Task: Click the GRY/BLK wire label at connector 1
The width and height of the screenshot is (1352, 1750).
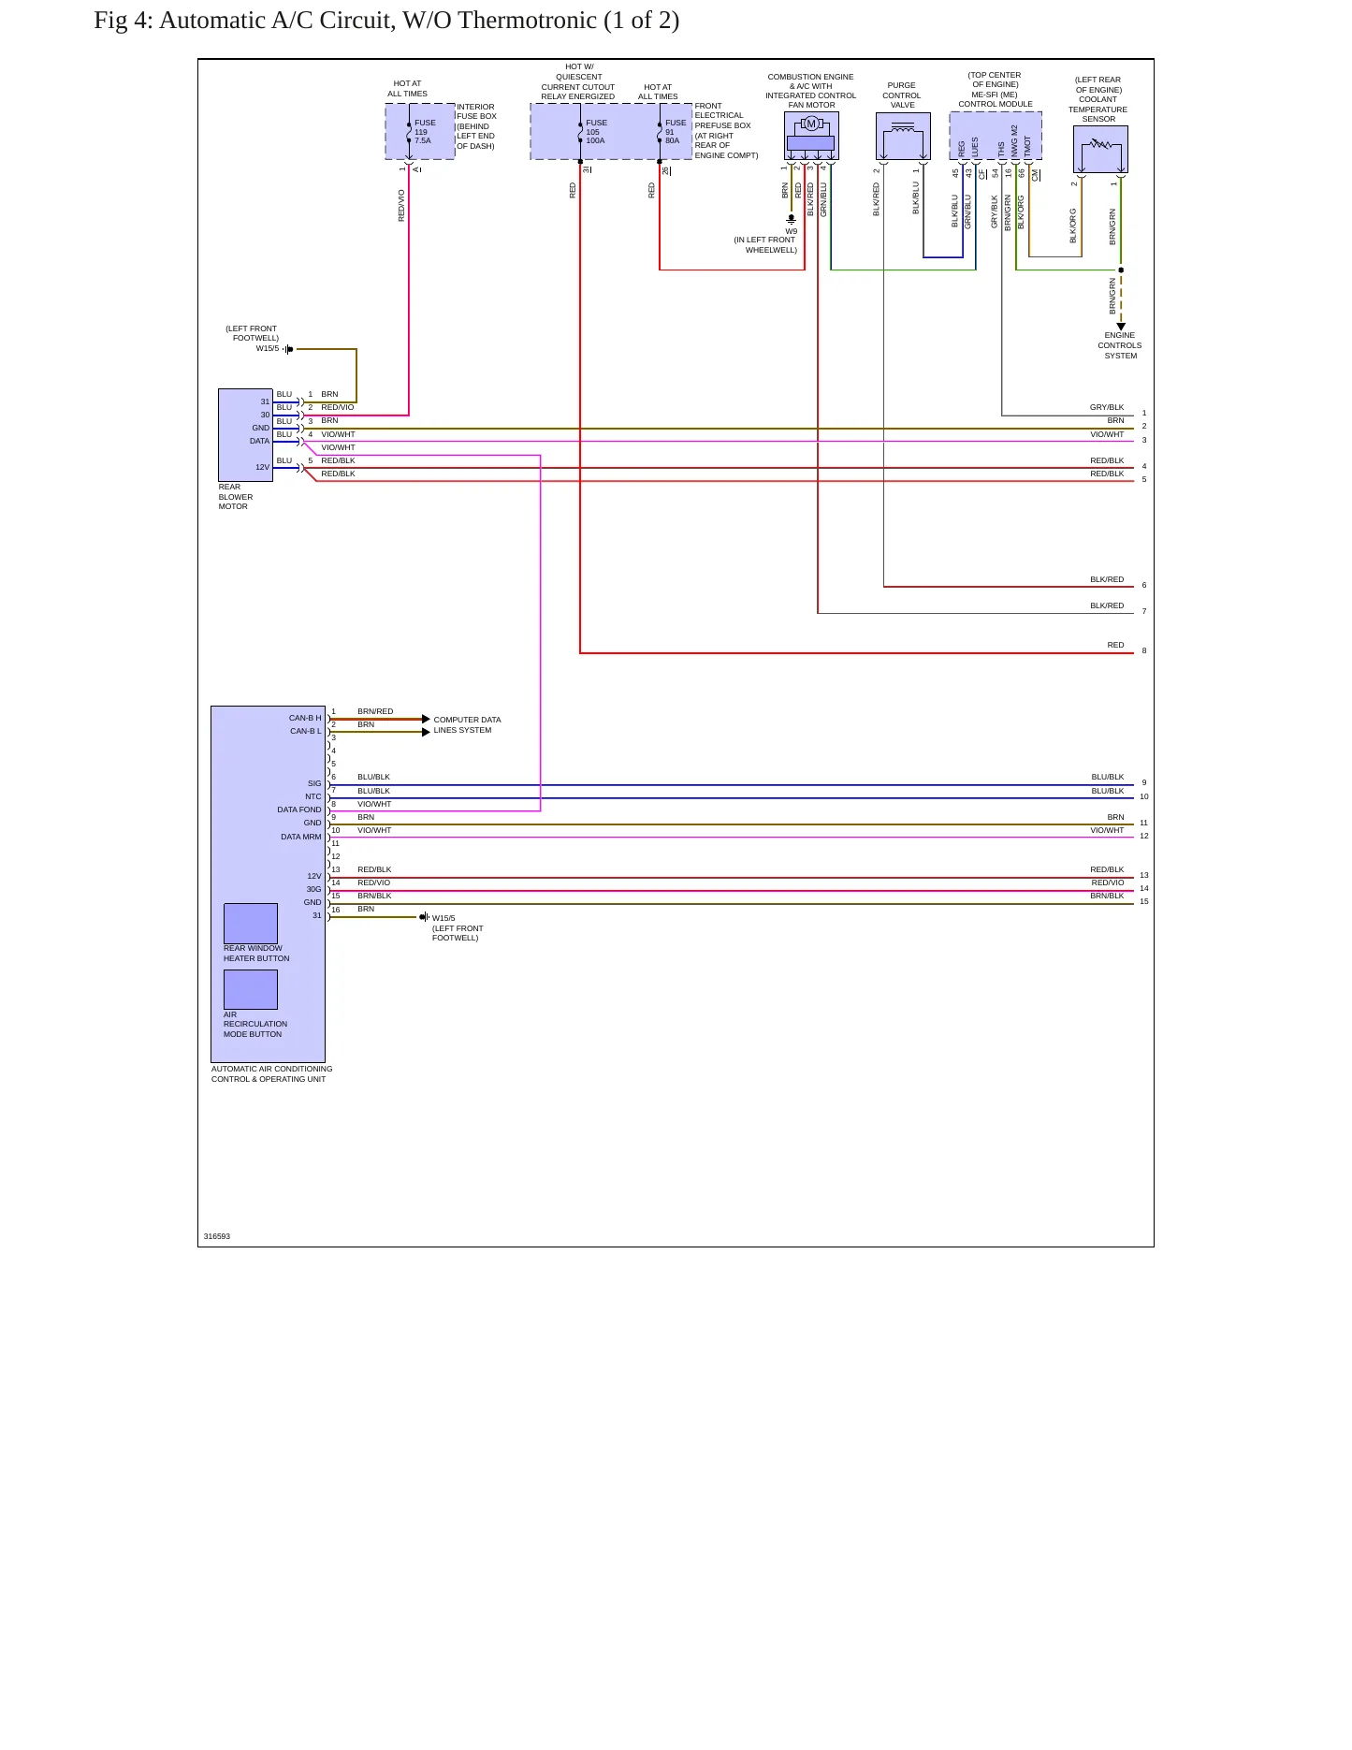Action: [1107, 407]
